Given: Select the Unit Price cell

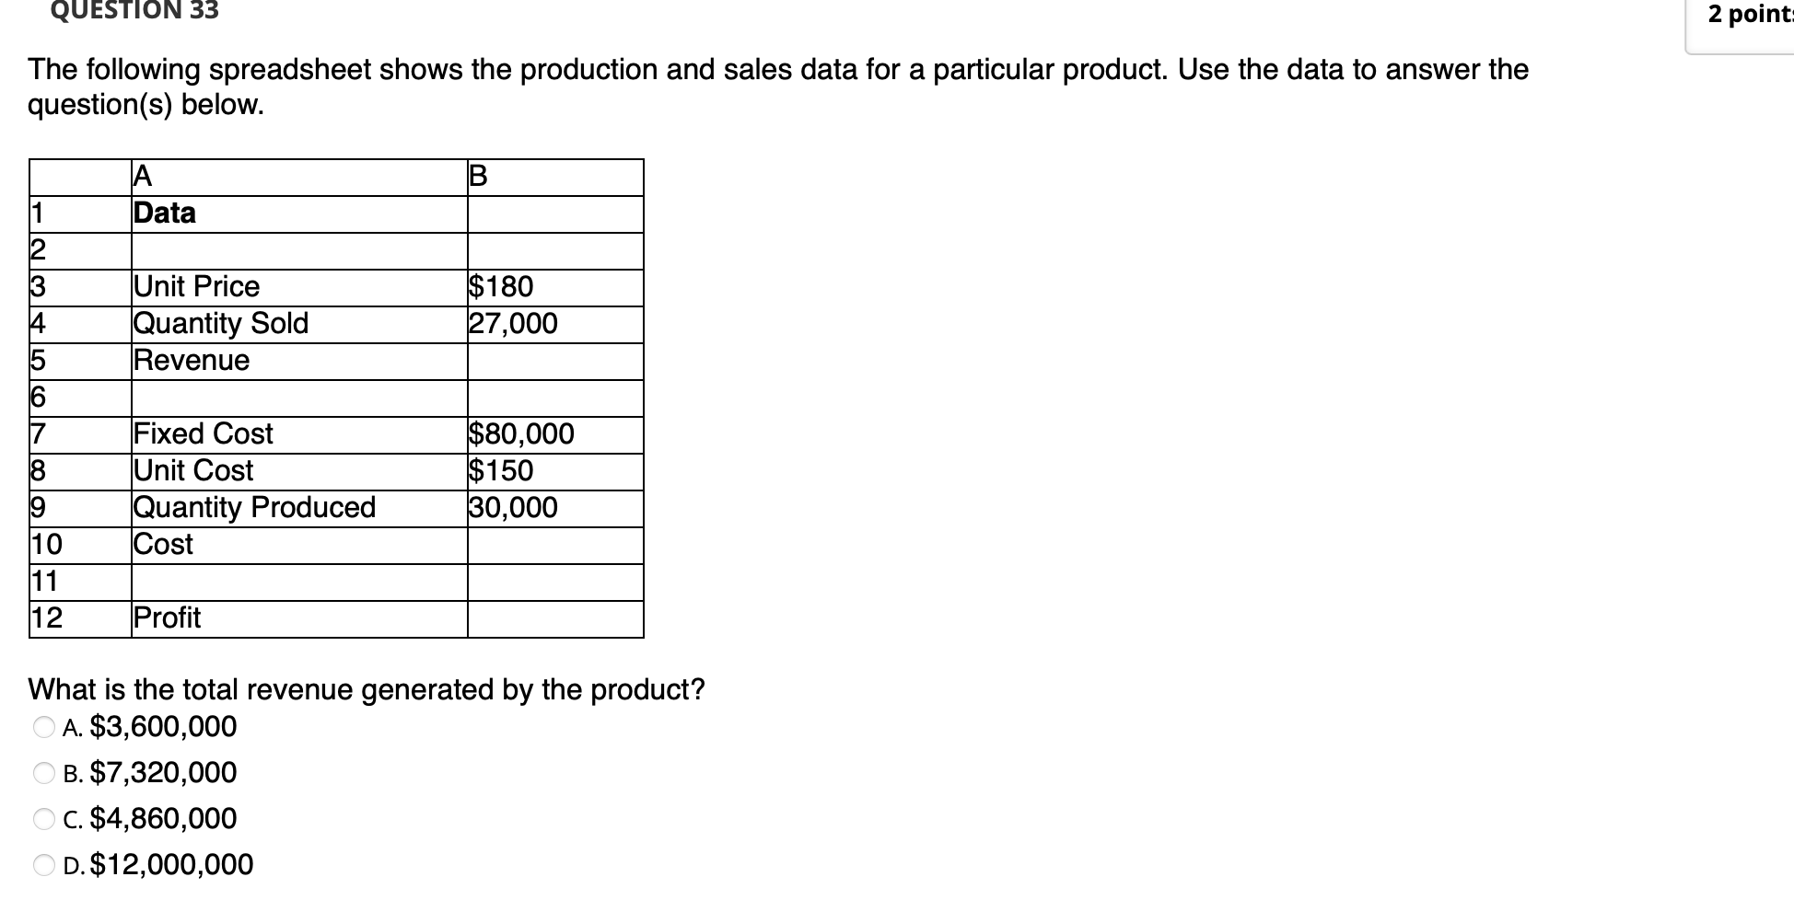Looking at the screenshot, I should [x=195, y=286].
